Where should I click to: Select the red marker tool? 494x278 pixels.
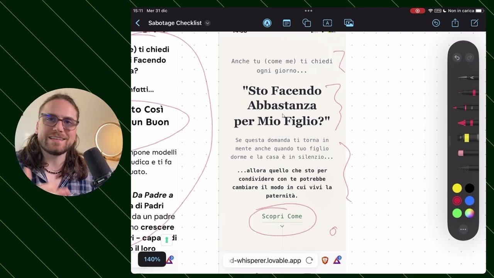tap(468, 123)
